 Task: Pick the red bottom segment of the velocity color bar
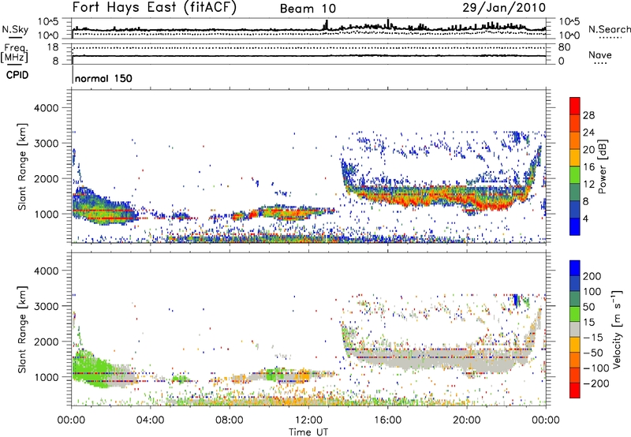tap(575, 390)
